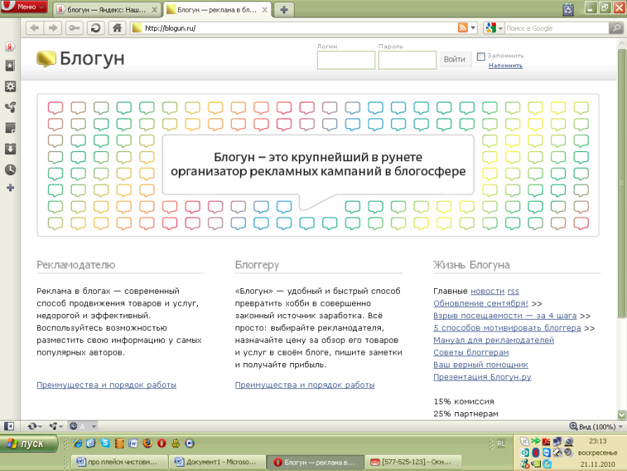The image size is (627, 471).
Task: Click the Blogun logo
Action: (x=81, y=59)
